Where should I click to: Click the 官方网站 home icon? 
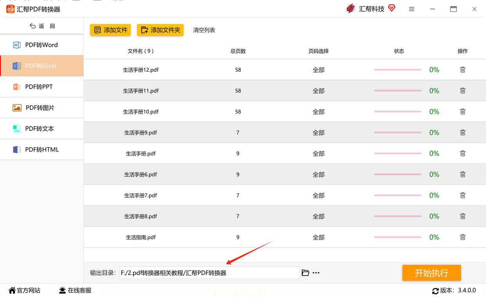coord(12,290)
